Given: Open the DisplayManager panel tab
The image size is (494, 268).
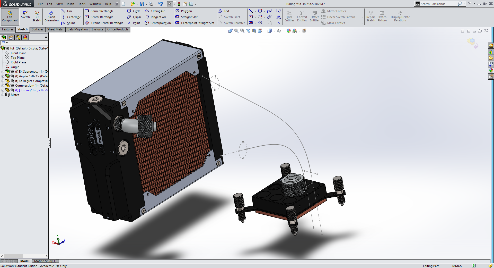Looking at the screenshot, I should click(x=25, y=37).
